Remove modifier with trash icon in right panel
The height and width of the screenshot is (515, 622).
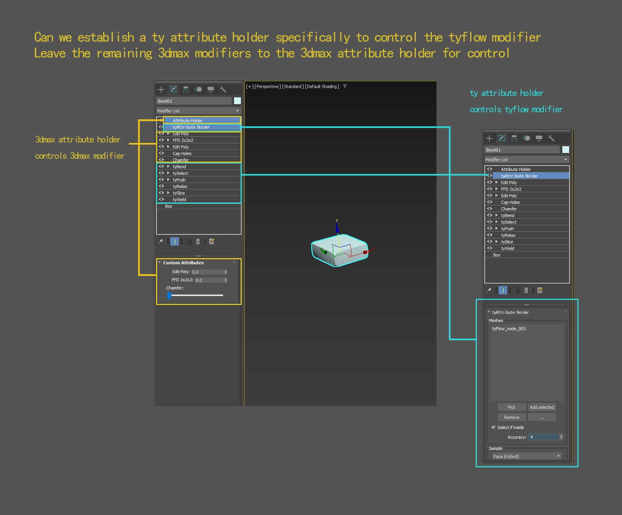526,290
